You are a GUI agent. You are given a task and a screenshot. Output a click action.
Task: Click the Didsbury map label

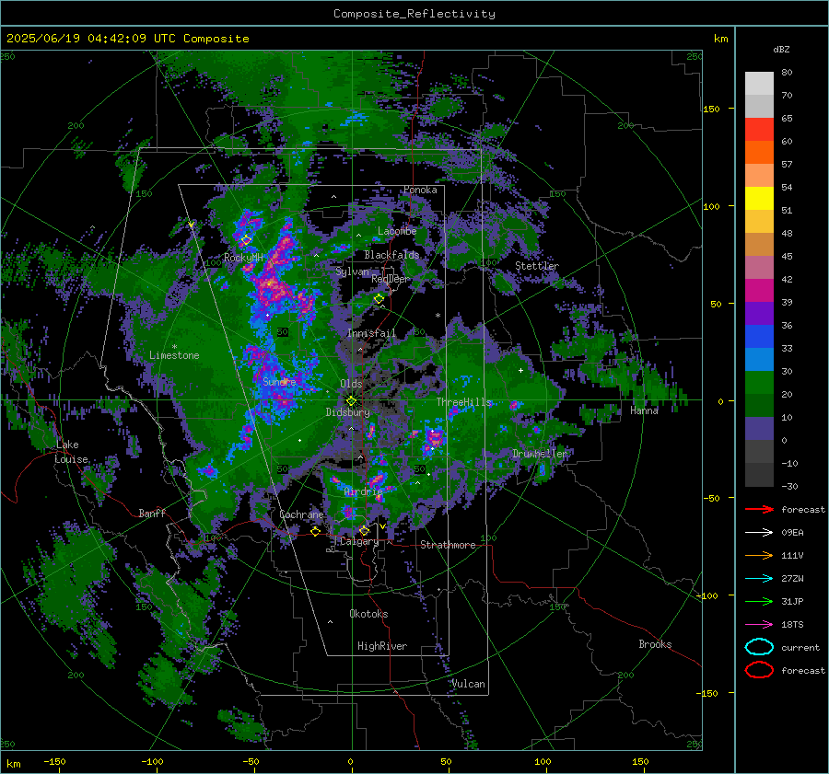348,412
